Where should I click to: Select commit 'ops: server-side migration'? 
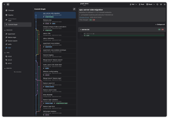point(55,15)
